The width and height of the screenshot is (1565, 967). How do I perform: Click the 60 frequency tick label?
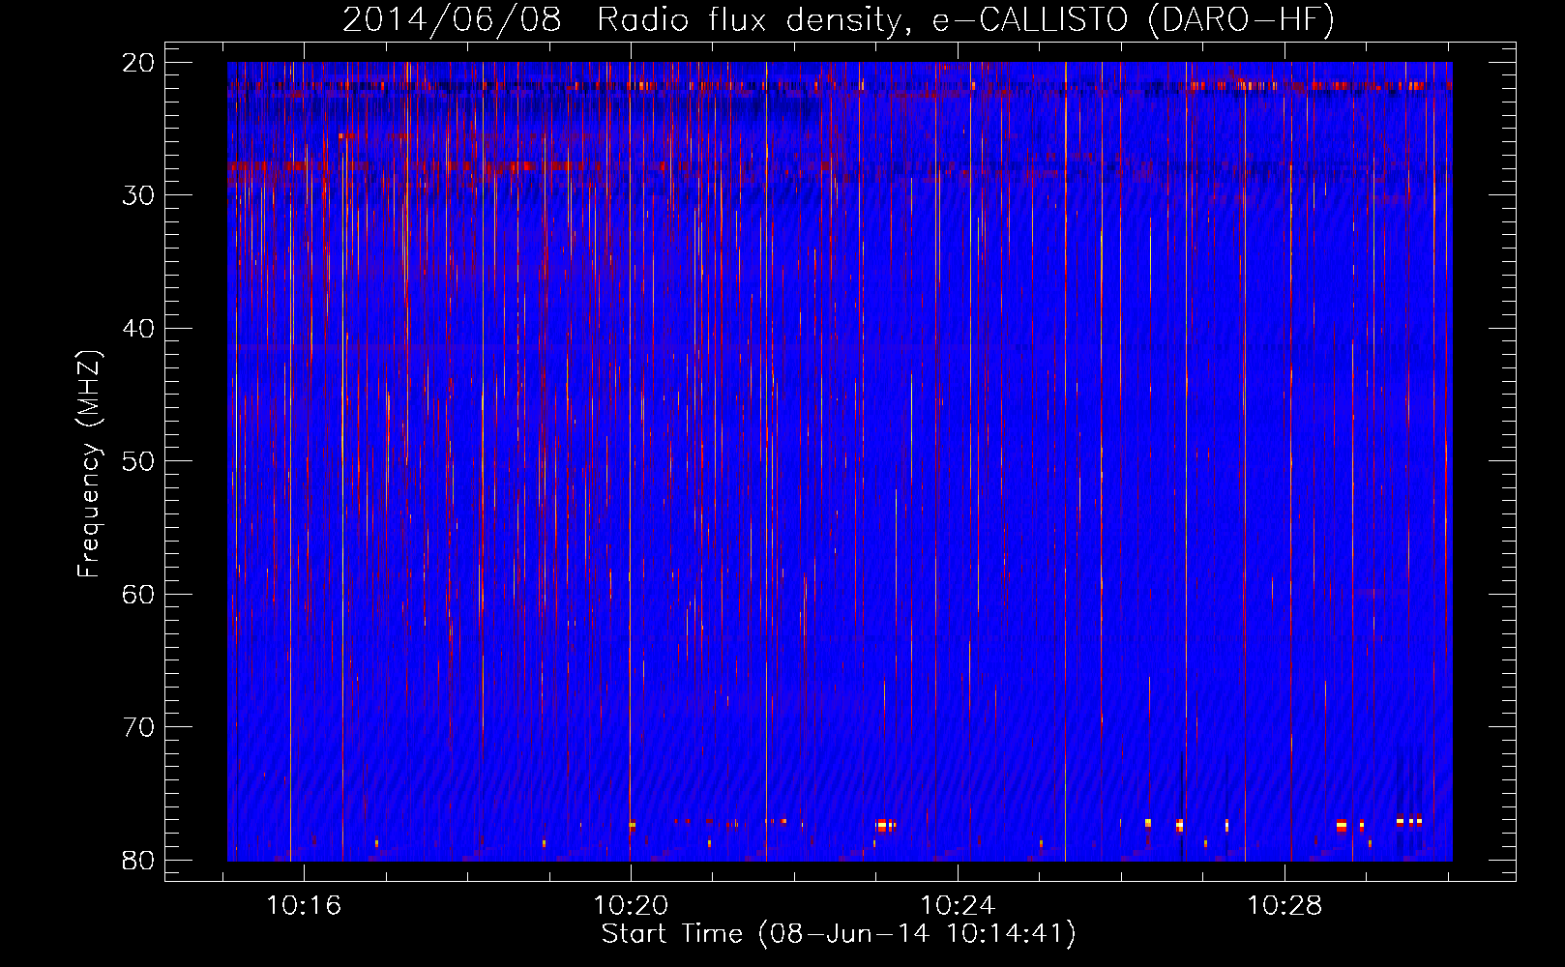(138, 595)
